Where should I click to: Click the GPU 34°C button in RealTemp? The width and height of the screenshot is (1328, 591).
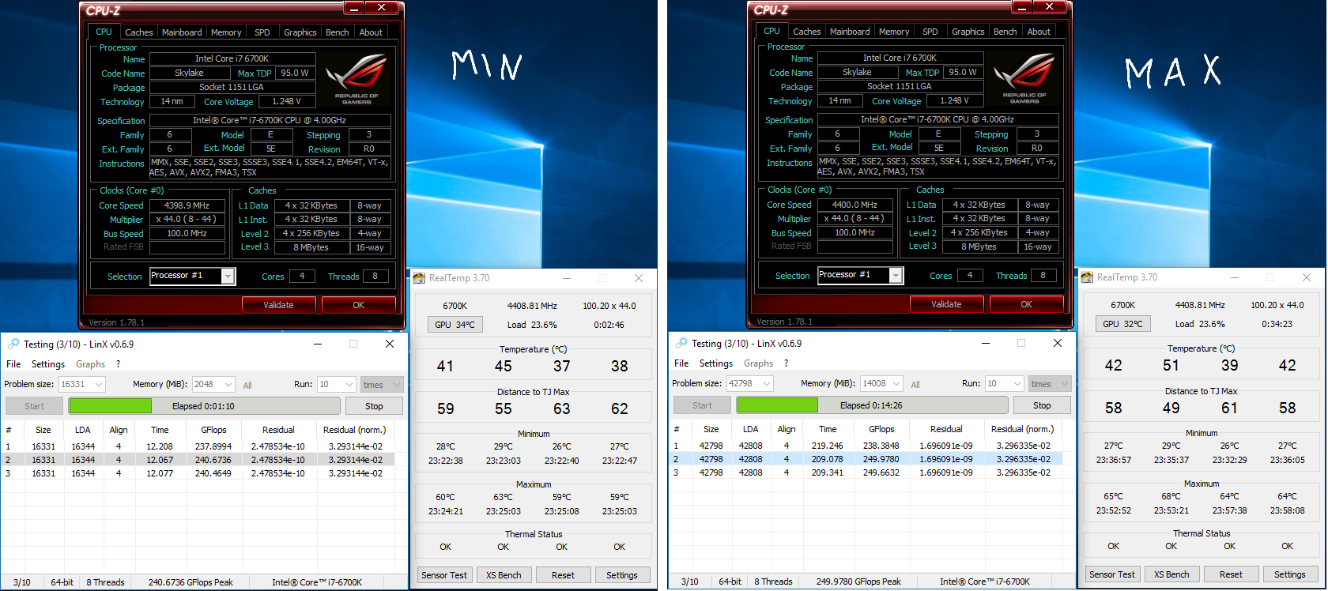pyautogui.click(x=455, y=325)
